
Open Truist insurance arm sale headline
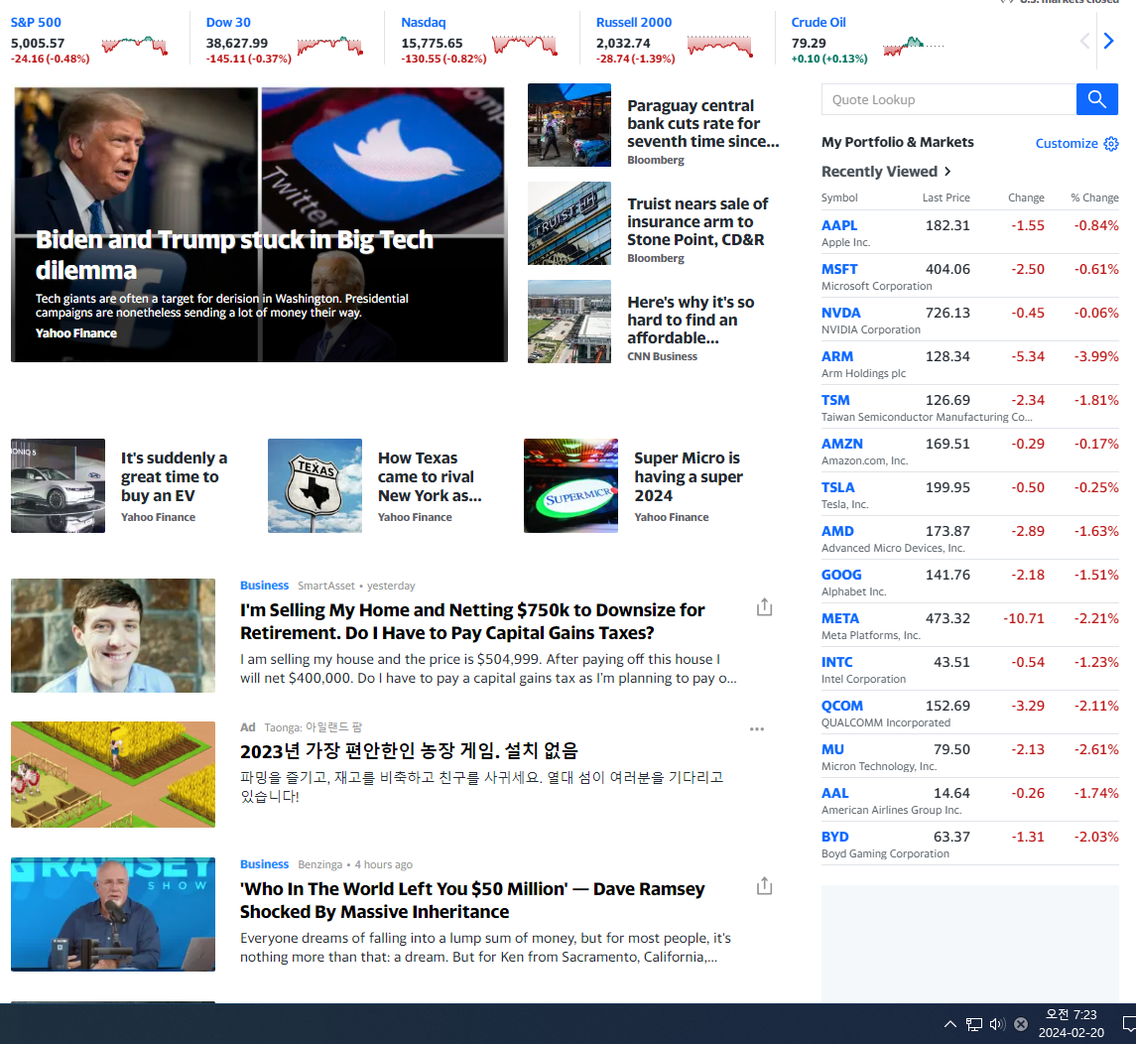coord(697,221)
